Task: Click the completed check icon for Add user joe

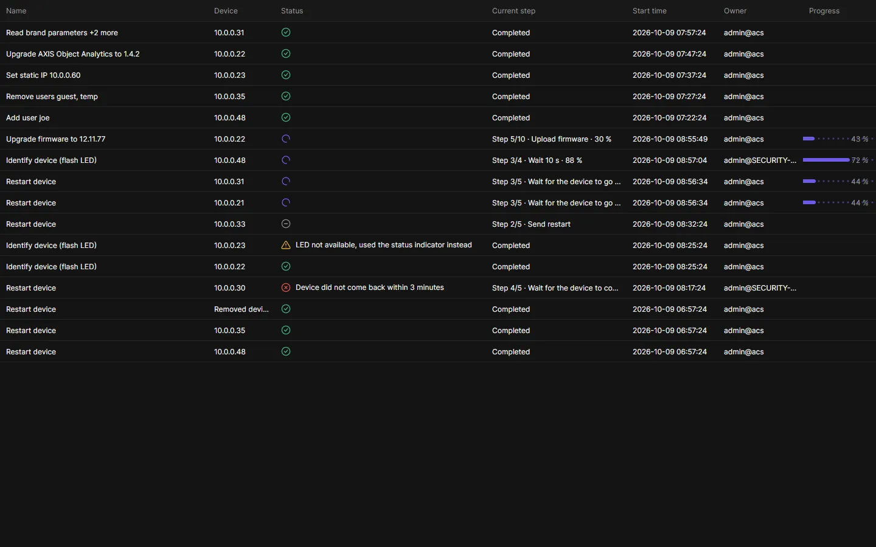Action: (286, 117)
